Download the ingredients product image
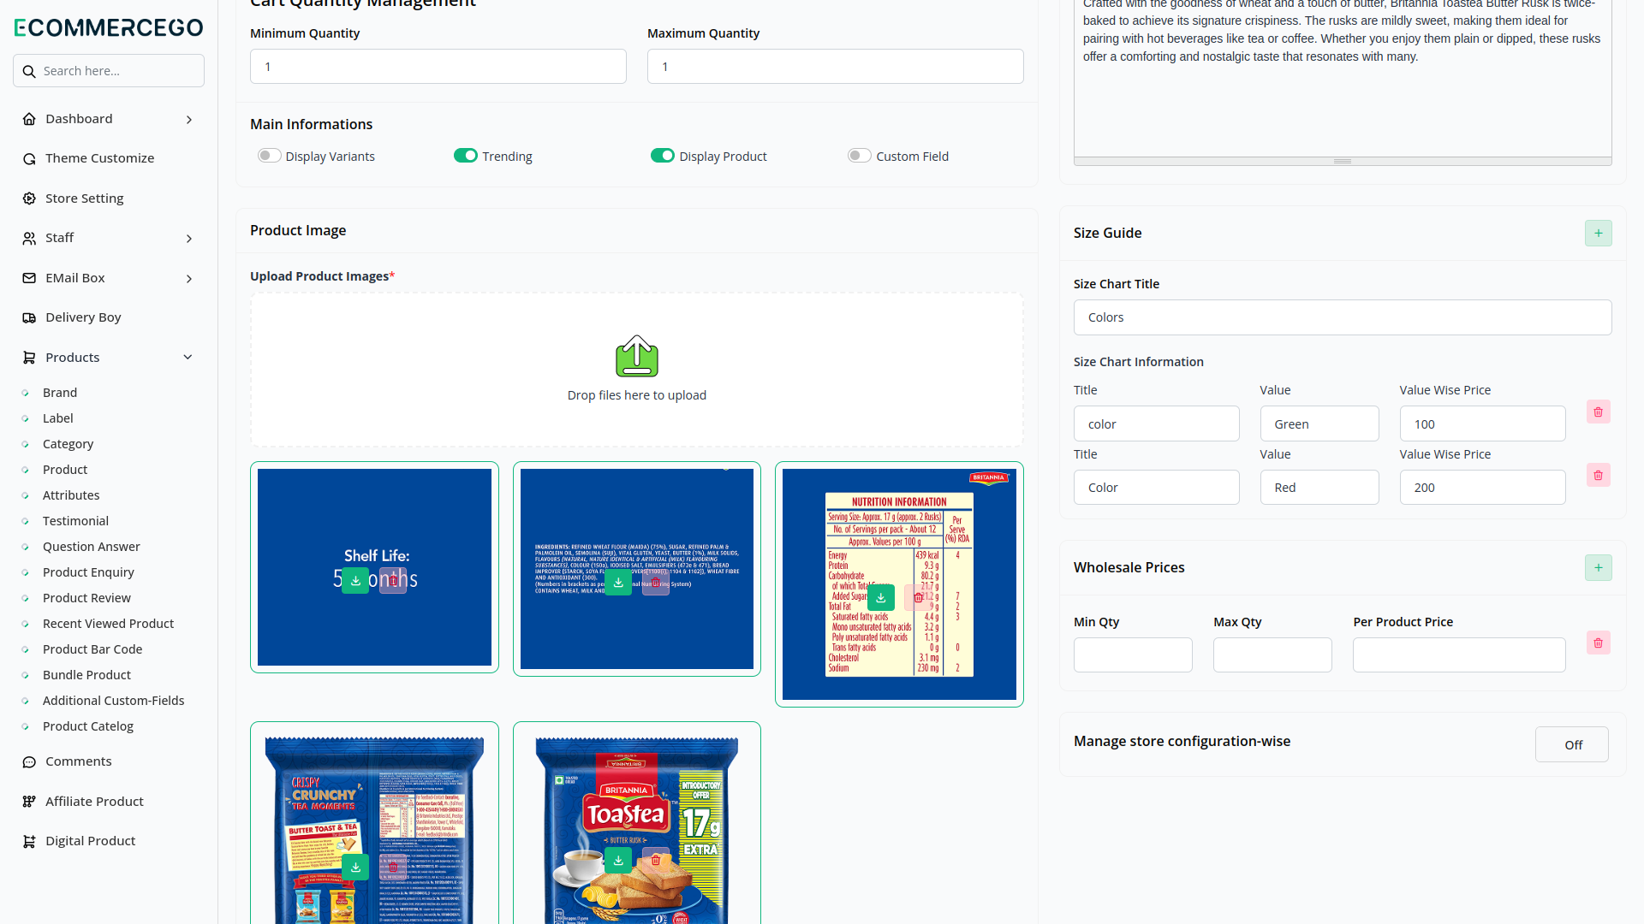 click(x=618, y=582)
